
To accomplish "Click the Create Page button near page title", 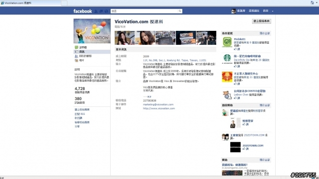I will pos(261,21).
